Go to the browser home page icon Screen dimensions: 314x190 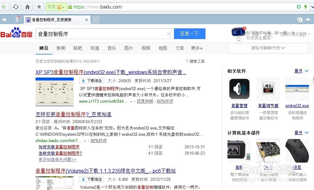pos(27,7)
